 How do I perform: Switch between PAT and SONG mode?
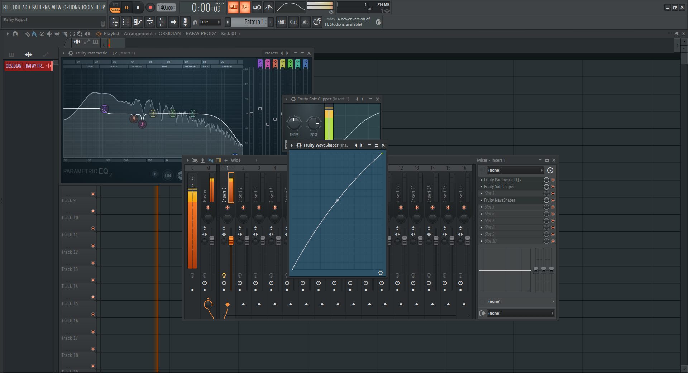click(x=115, y=7)
